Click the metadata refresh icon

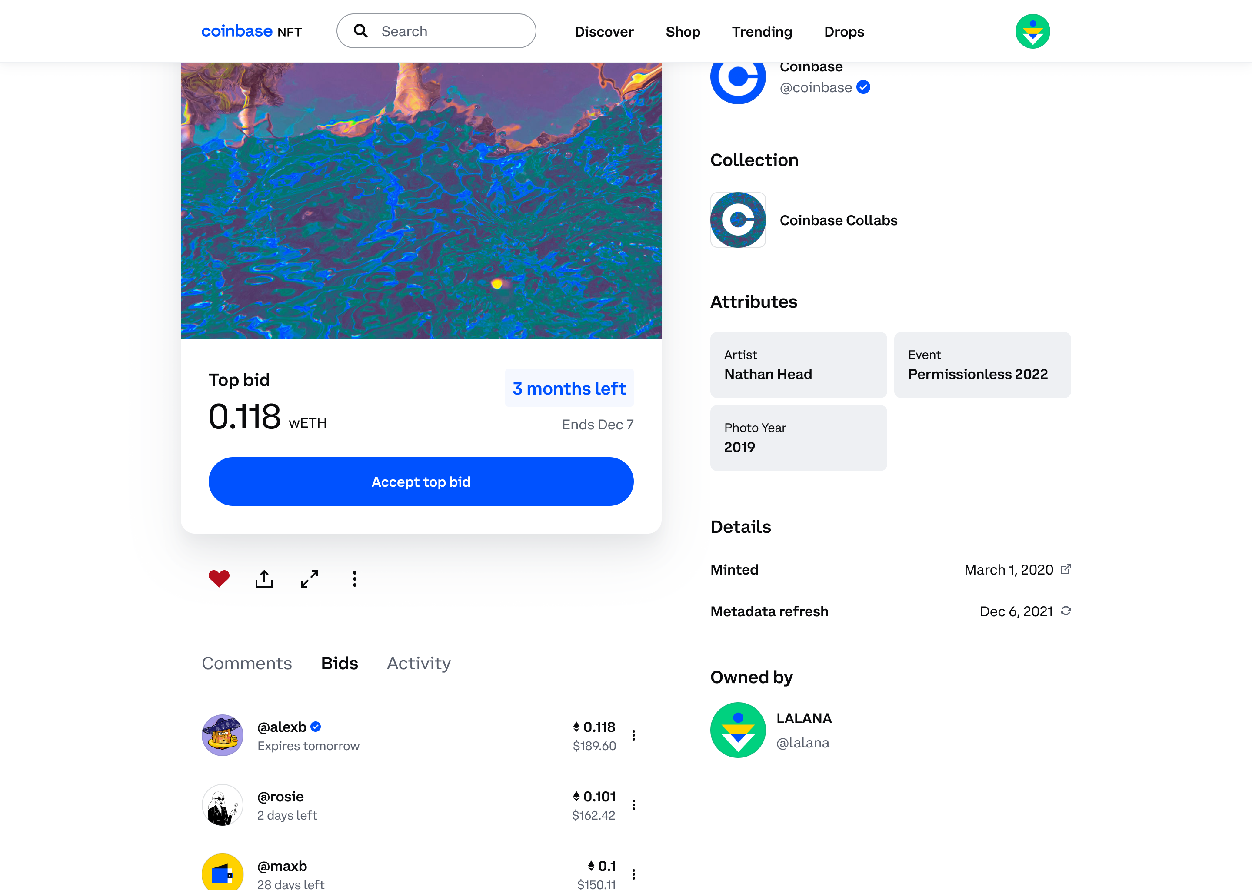coord(1066,611)
